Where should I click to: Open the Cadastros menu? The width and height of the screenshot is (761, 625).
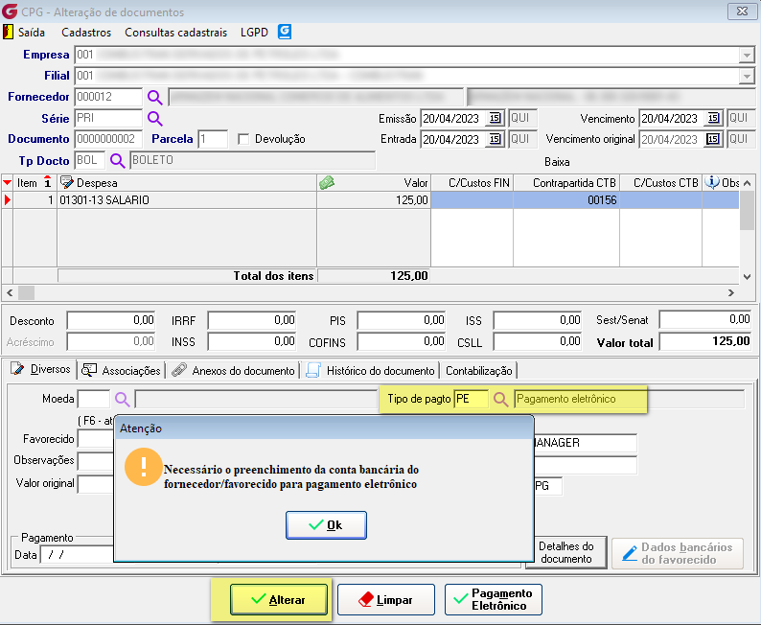click(86, 33)
